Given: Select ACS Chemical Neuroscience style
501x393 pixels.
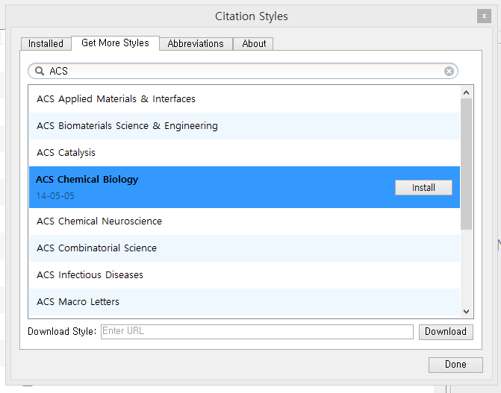Looking at the screenshot, I should click(x=244, y=221).
